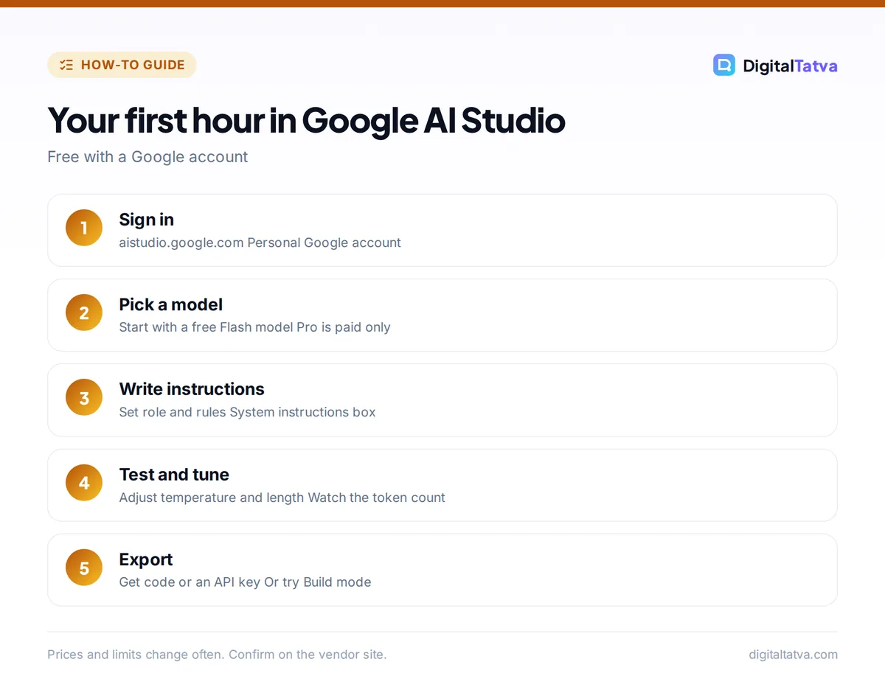The width and height of the screenshot is (885, 698).
Task: Open the digitaltatva.com footer link
Action: click(793, 655)
